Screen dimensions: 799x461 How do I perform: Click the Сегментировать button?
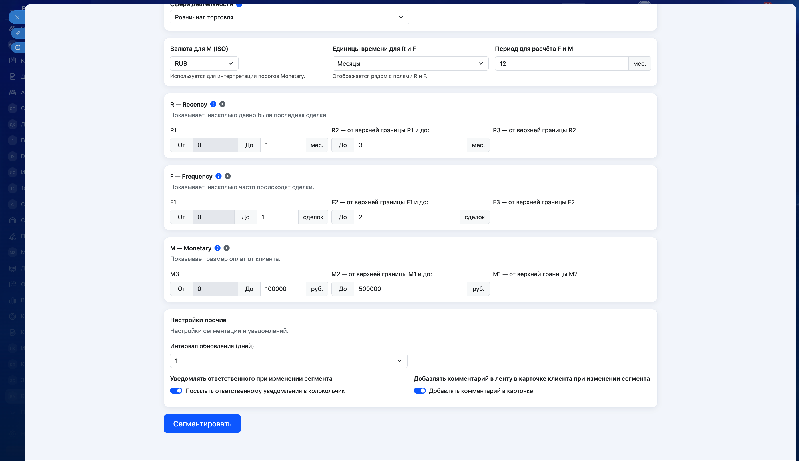[202, 424]
